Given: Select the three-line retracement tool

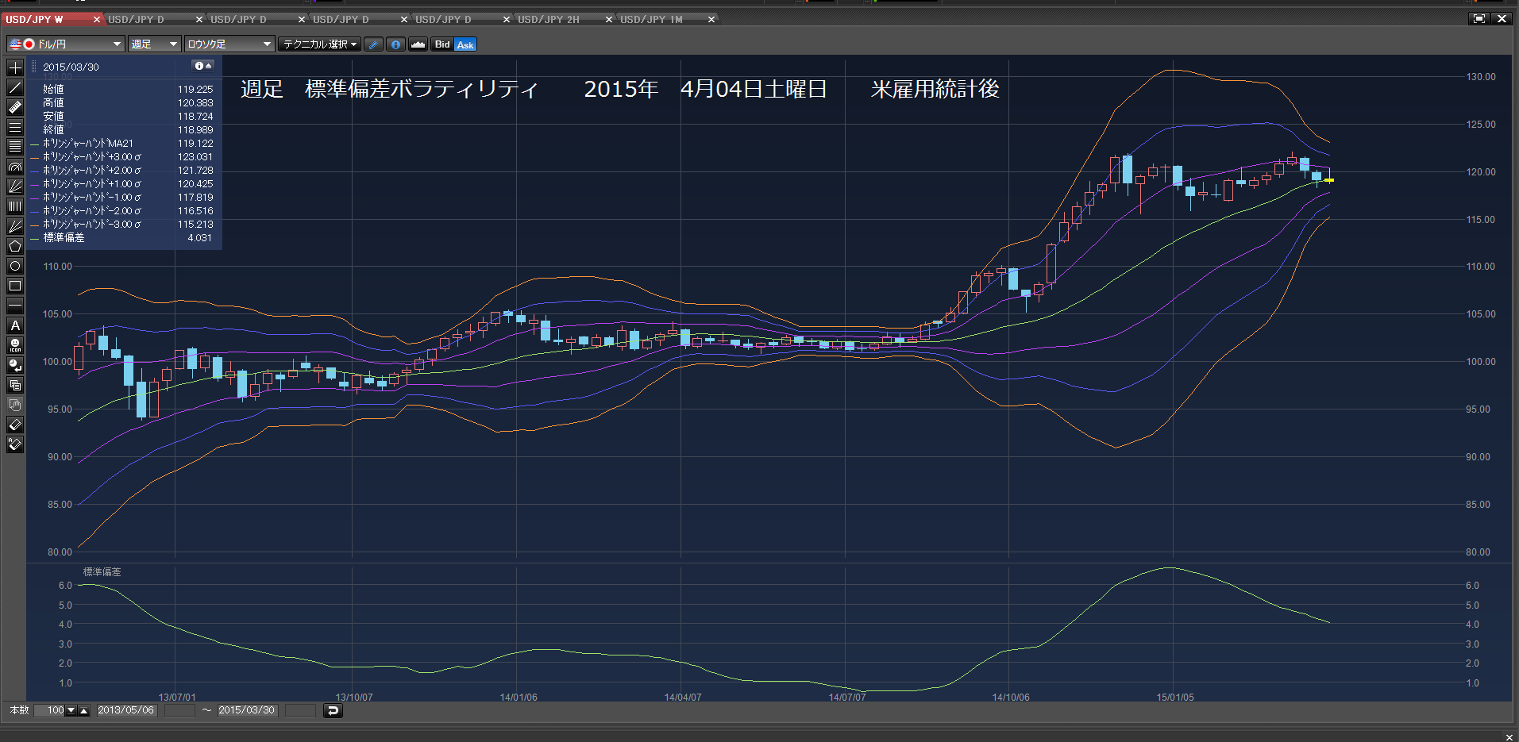Looking at the screenshot, I should (15, 127).
